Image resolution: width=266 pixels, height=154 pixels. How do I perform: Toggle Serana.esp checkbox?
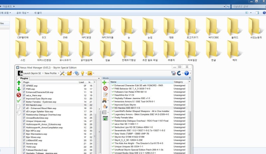coord(24,143)
